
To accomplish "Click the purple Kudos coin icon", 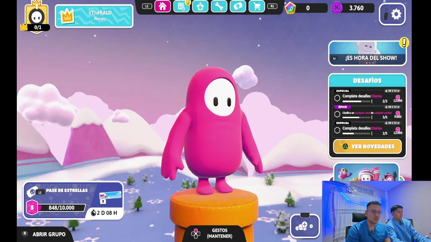I will click(337, 8).
